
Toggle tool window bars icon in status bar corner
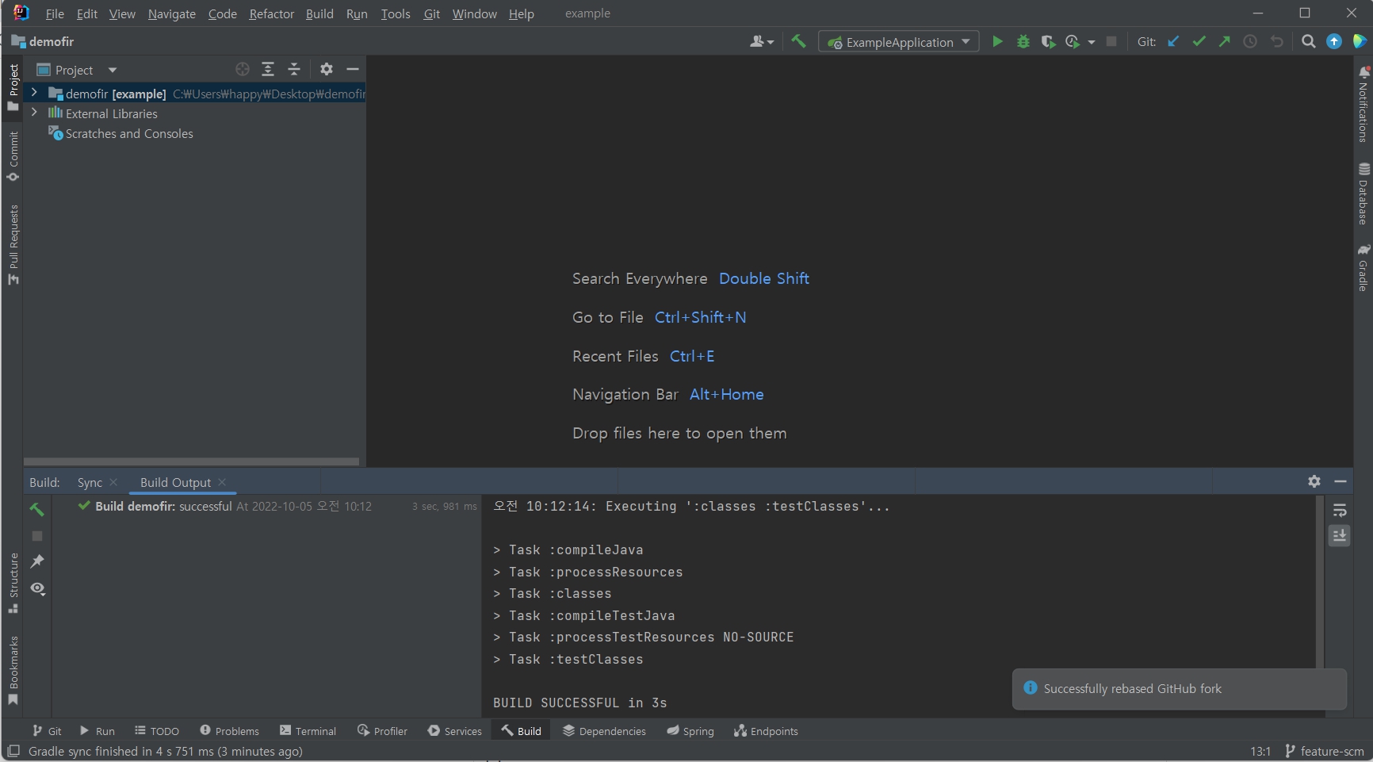point(13,751)
